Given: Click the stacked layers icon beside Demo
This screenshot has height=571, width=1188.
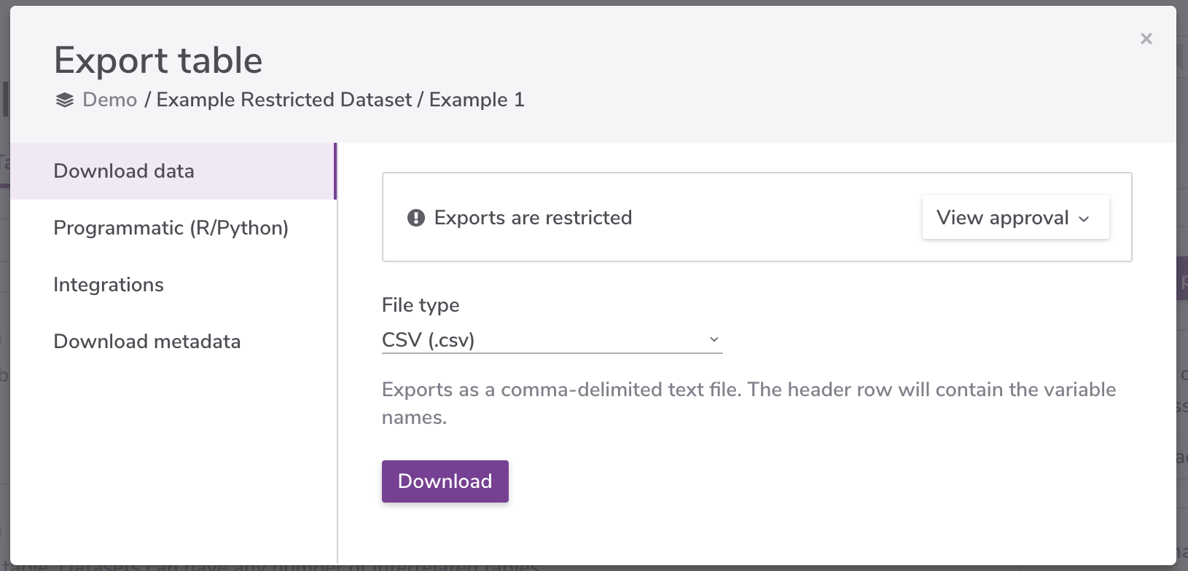Looking at the screenshot, I should coord(65,101).
